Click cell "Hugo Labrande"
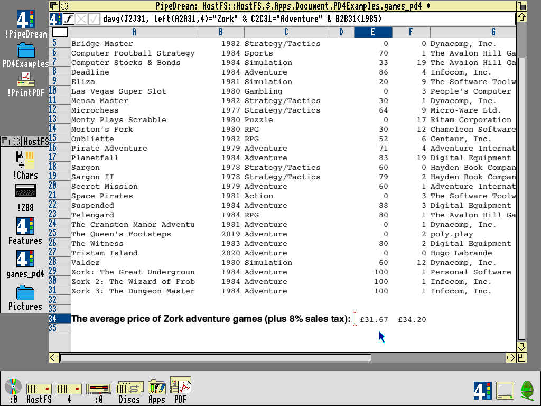This screenshot has width=541, height=406. tap(461, 253)
